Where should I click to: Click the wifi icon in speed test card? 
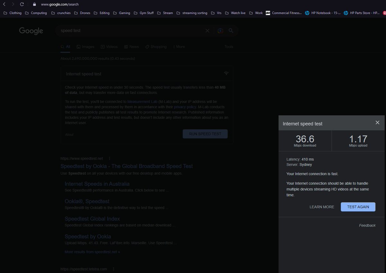tap(226, 73)
